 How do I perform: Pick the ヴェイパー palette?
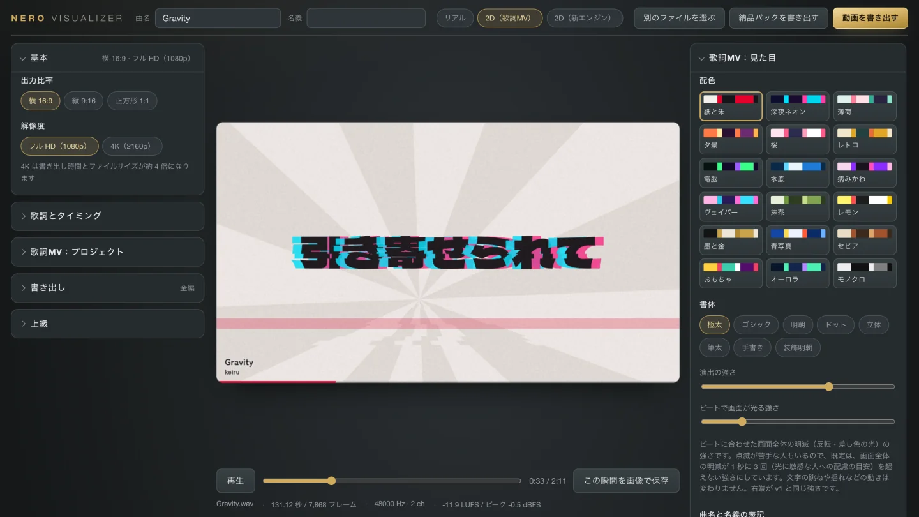[731, 206]
